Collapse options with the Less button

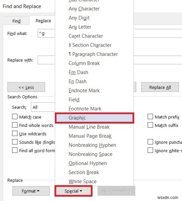(26, 87)
